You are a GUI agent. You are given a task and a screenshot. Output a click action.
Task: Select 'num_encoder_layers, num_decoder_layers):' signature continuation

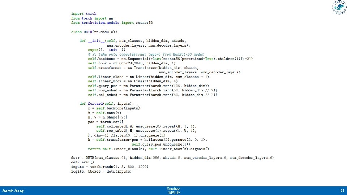148,45
